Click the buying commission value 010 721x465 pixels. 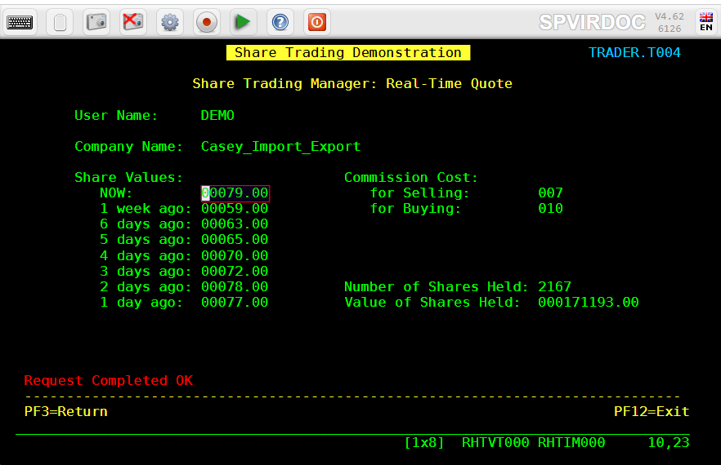[550, 208]
